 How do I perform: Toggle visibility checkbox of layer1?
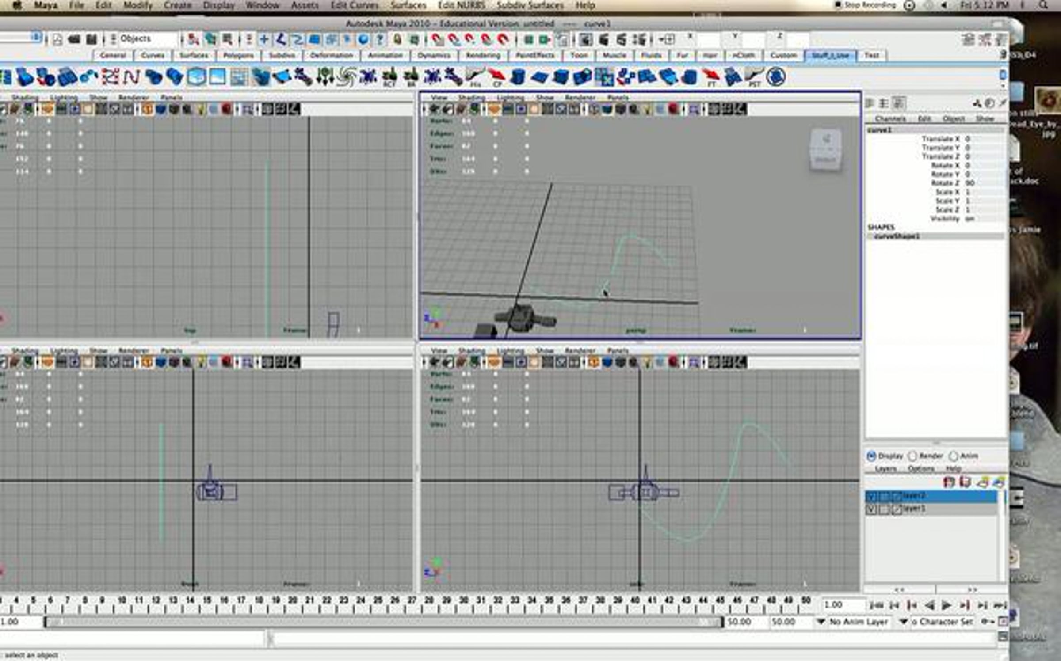point(871,509)
